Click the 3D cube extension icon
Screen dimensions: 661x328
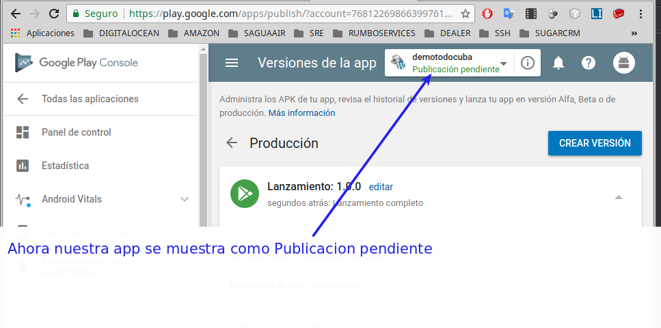pos(575,14)
